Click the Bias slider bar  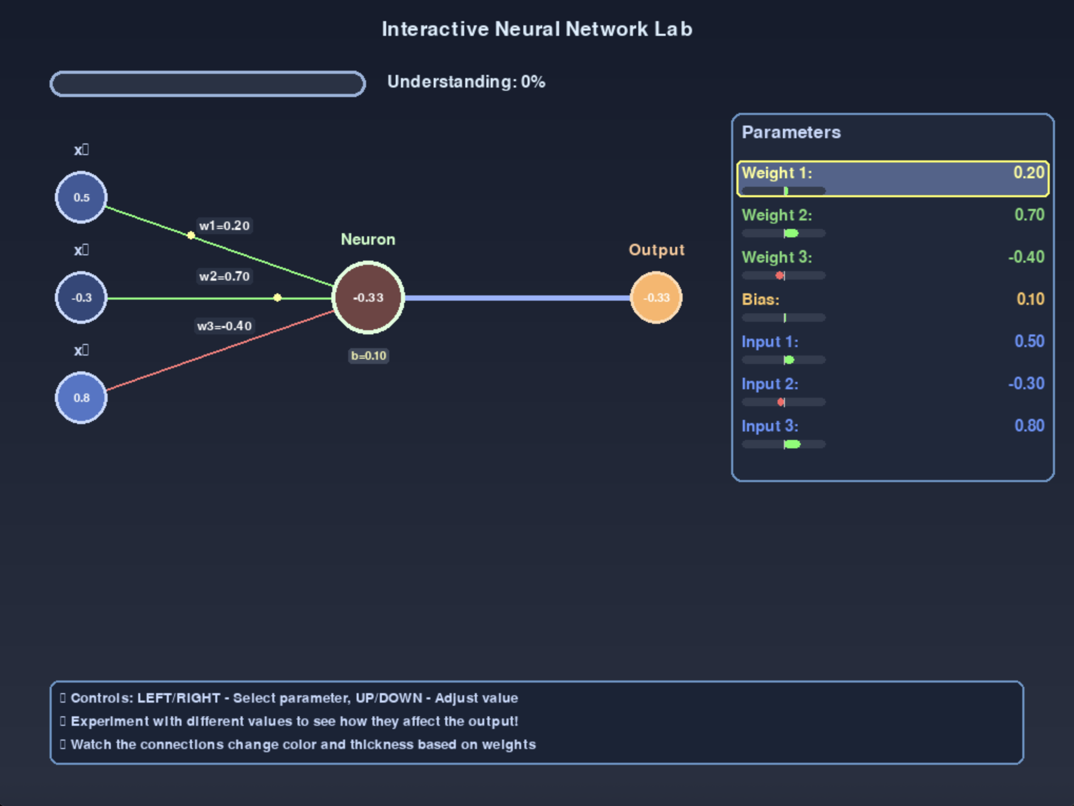coord(783,318)
